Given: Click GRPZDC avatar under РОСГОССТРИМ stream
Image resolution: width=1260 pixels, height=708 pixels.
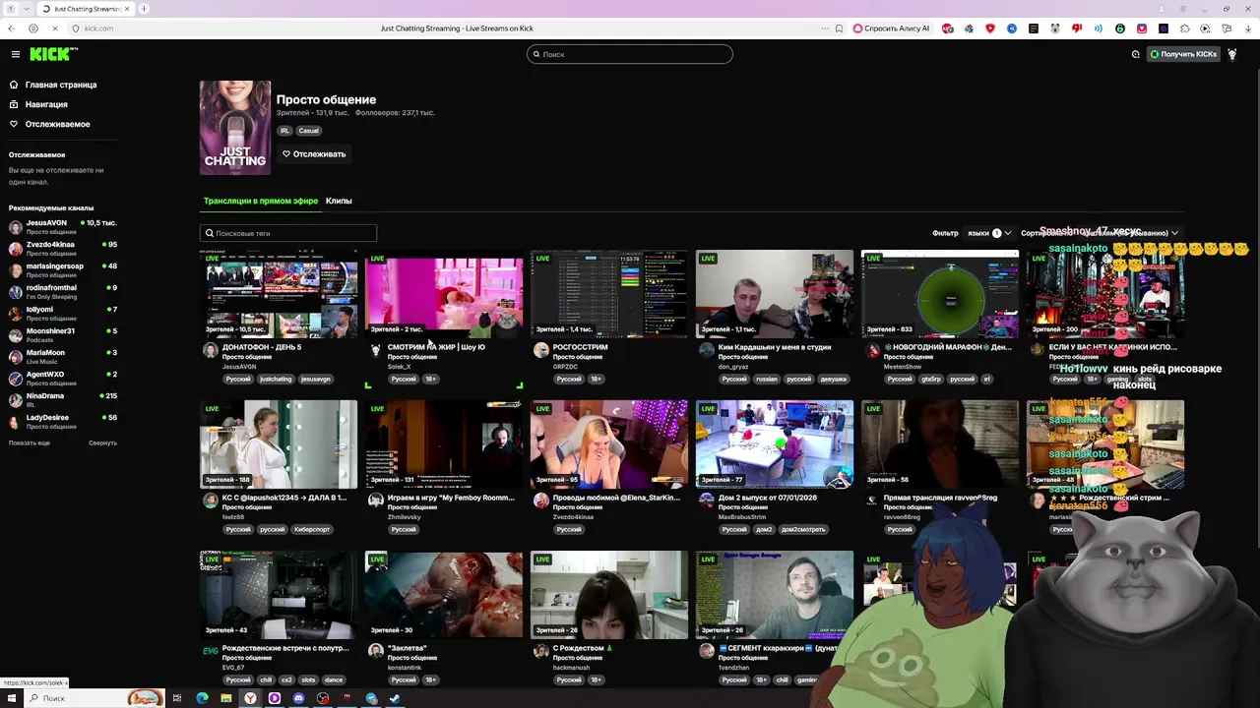Looking at the screenshot, I should [x=540, y=351].
